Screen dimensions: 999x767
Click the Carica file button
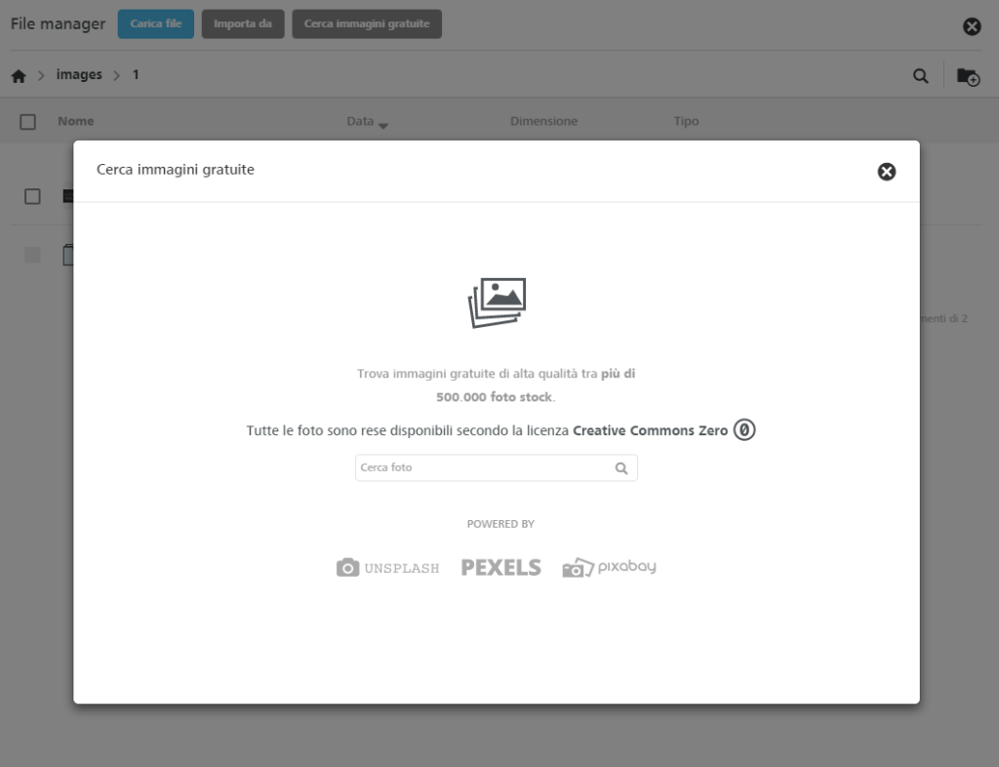click(x=156, y=23)
